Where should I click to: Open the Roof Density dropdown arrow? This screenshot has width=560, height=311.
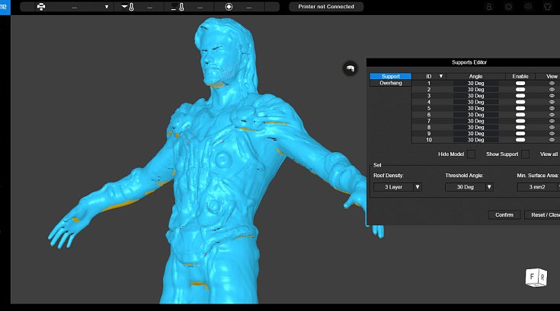pos(418,187)
